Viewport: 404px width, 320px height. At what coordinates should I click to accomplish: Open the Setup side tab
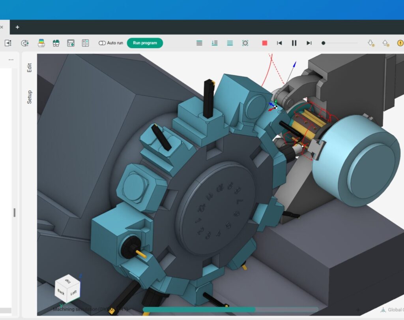(29, 97)
